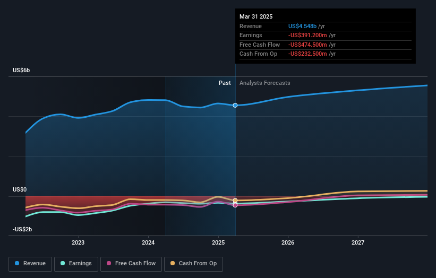Click the -US$474.500m free cash flow value
The width and height of the screenshot is (436, 278).
pyautogui.click(x=307, y=45)
